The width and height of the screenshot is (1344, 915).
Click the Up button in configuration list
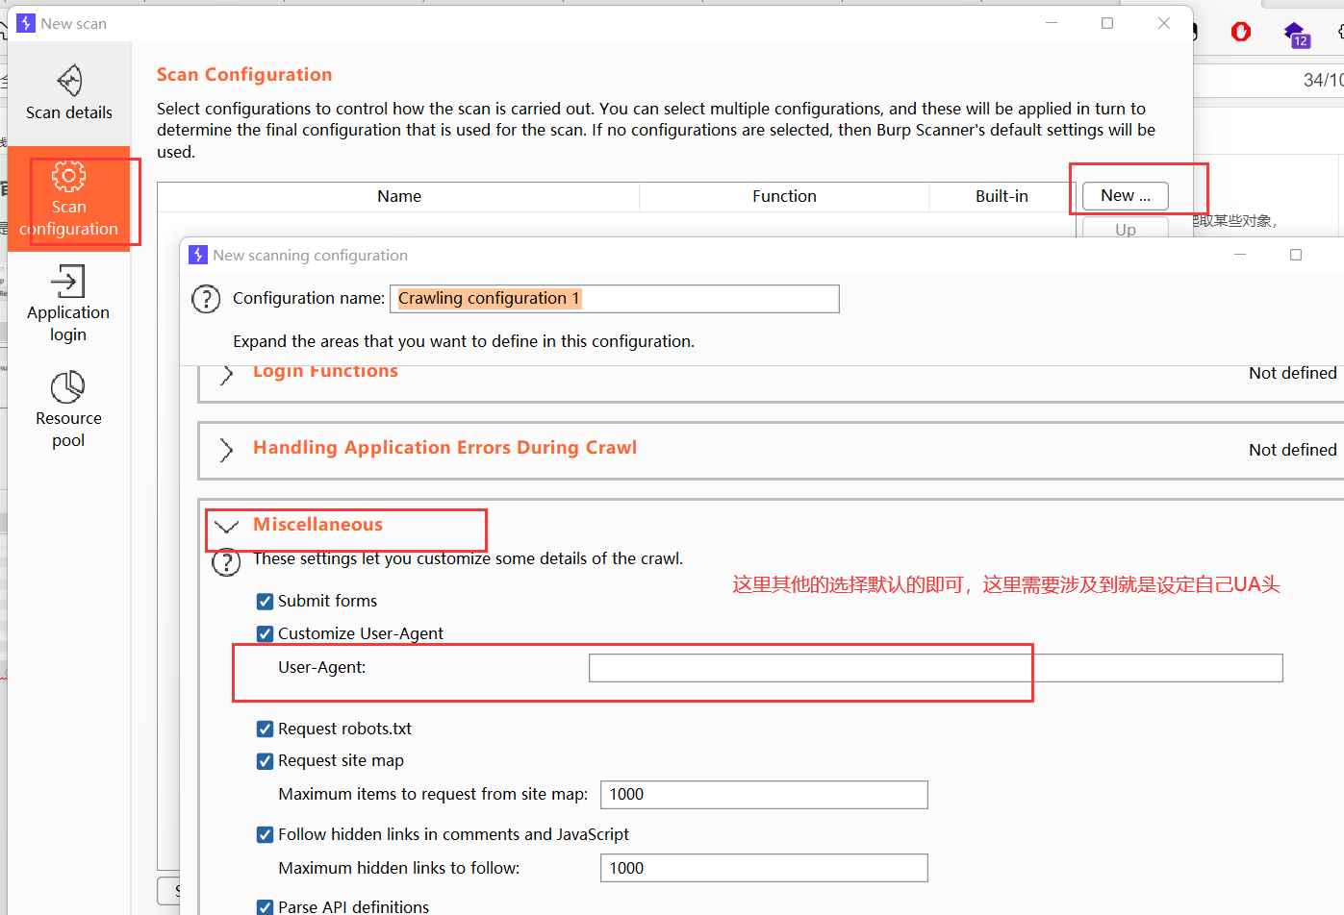point(1125,229)
